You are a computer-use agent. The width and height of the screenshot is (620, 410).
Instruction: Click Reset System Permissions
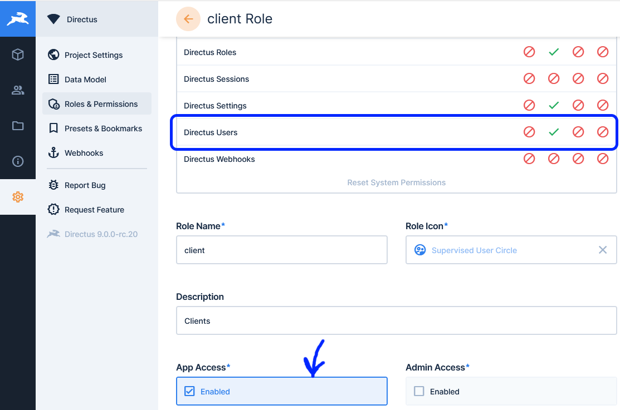pos(396,182)
